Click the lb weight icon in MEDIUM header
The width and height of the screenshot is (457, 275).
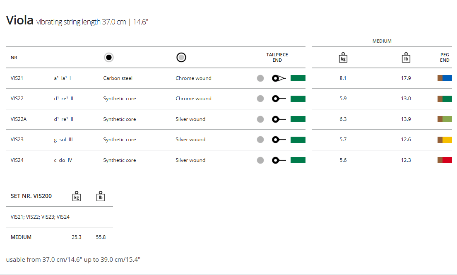406,58
